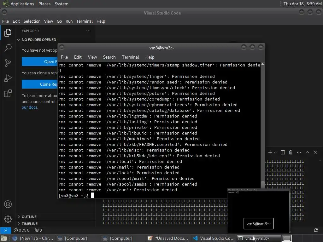Open the Source Control view
This screenshot has width=323, height=242.
pyautogui.click(x=8, y=63)
